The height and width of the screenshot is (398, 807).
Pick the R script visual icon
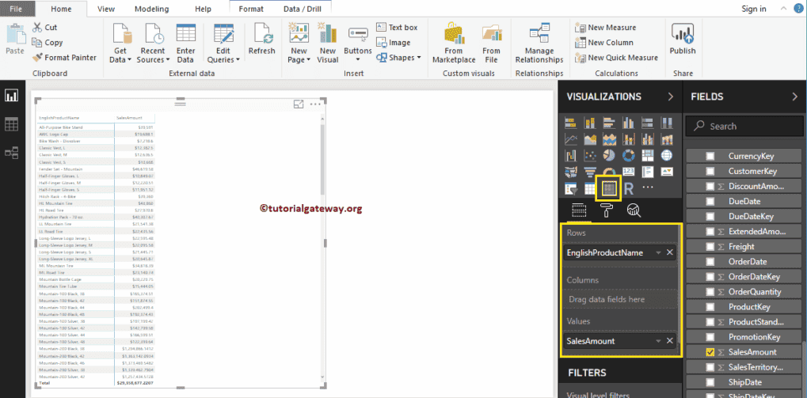point(628,189)
